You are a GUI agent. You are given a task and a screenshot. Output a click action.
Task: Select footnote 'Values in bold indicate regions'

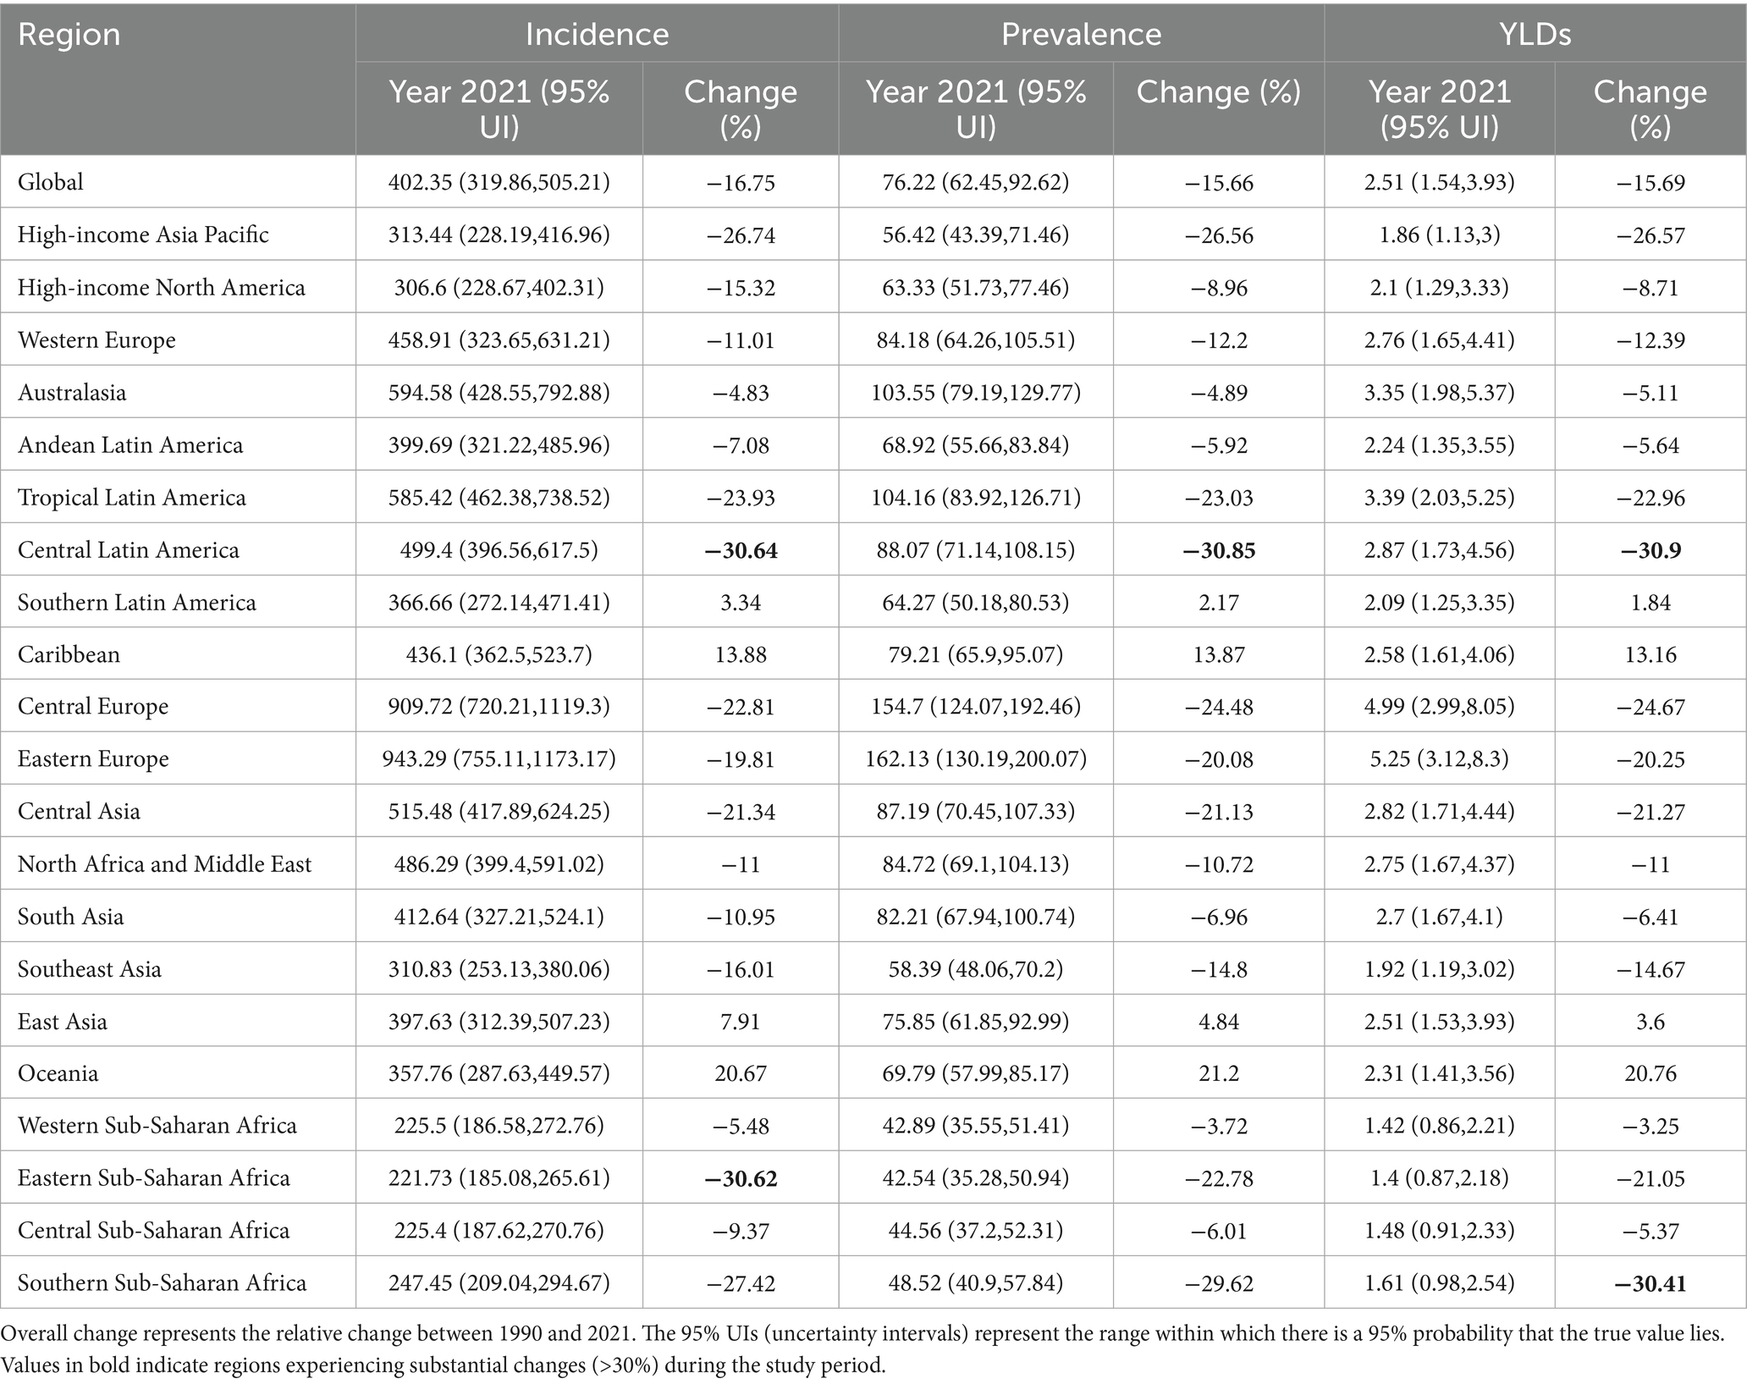point(443,1365)
